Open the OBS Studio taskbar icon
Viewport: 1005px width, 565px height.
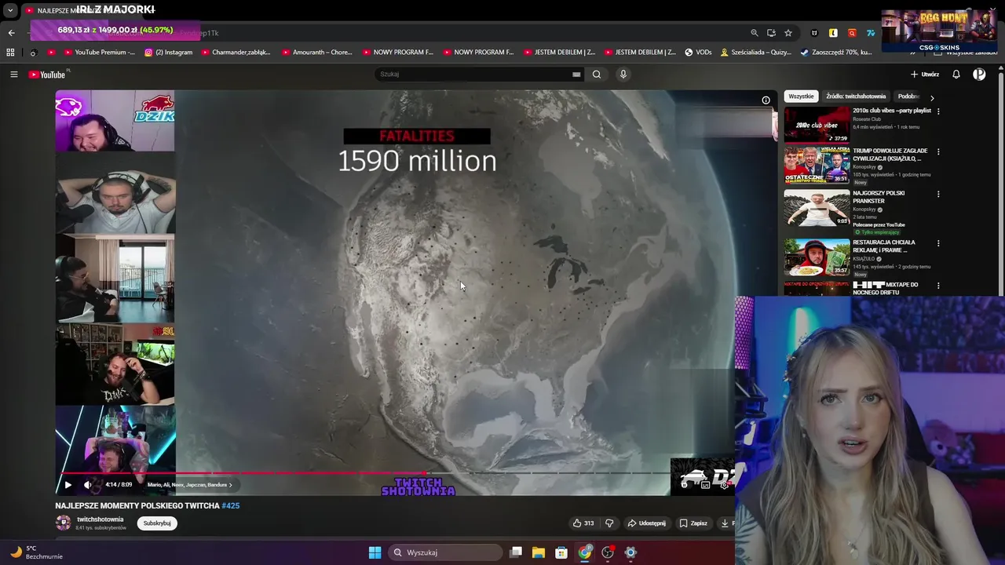(x=608, y=552)
